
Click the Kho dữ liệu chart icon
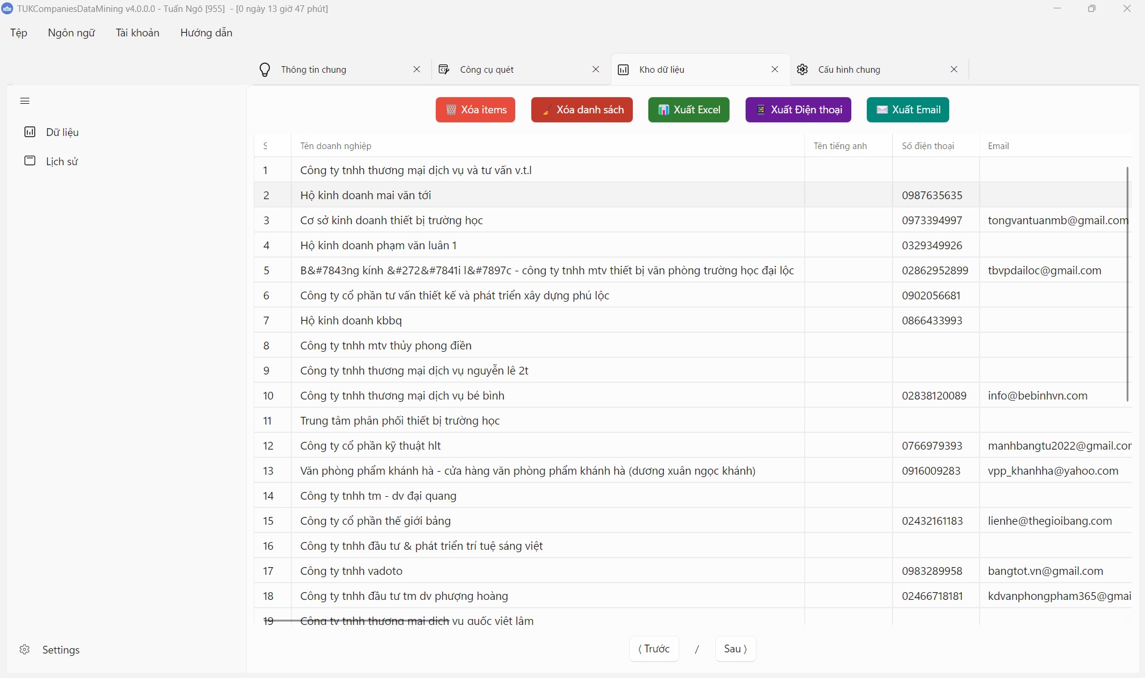coord(623,70)
